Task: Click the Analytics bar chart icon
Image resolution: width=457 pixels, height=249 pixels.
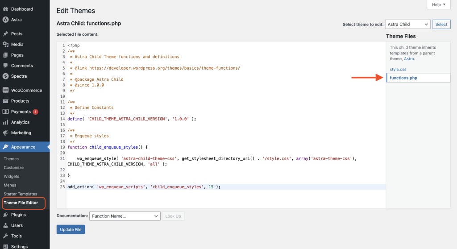Action: [5, 122]
